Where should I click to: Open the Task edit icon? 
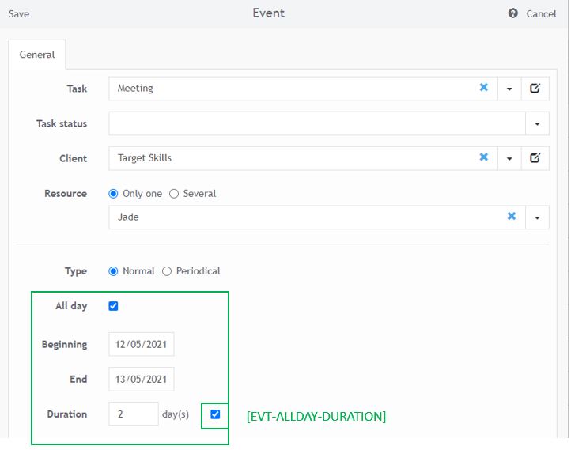pyautogui.click(x=535, y=89)
